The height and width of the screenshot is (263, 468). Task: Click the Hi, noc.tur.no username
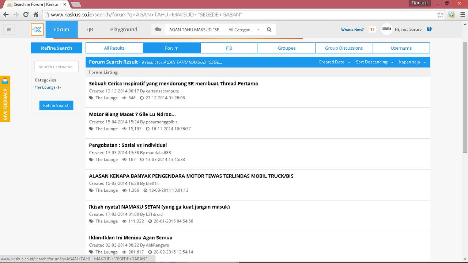click(x=408, y=30)
